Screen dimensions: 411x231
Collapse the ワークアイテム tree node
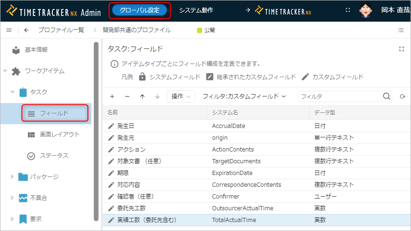pyautogui.click(x=5, y=71)
